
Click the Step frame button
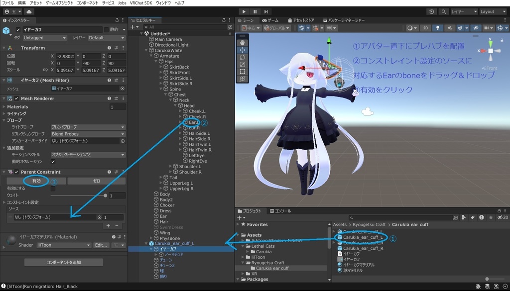coord(266,12)
